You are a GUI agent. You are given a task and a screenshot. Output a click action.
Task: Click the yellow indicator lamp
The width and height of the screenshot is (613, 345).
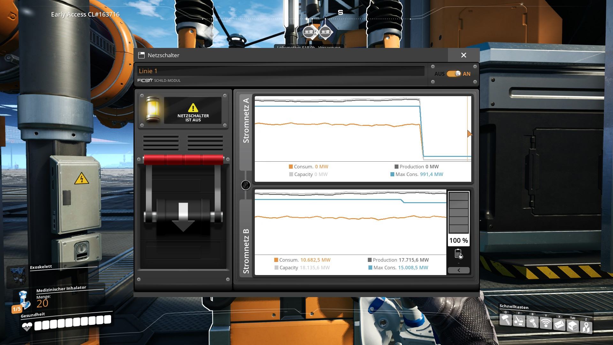(152, 110)
